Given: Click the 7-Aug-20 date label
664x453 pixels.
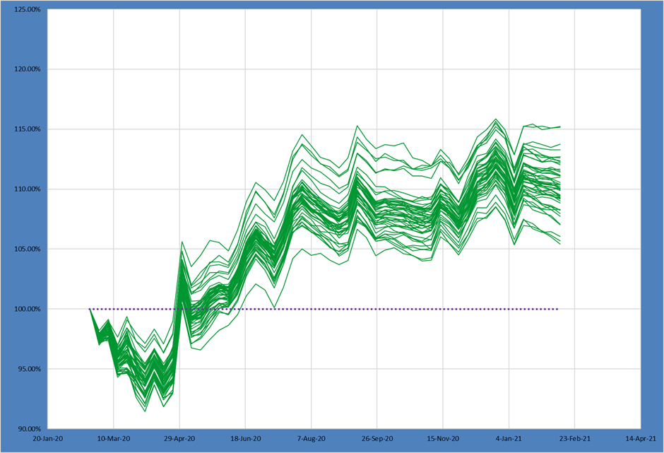Looking at the screenshot, I should coord(312,439).
